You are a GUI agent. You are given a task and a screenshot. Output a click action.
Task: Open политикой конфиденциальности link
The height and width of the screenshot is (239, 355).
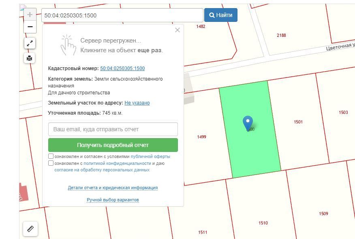point(117,163)
